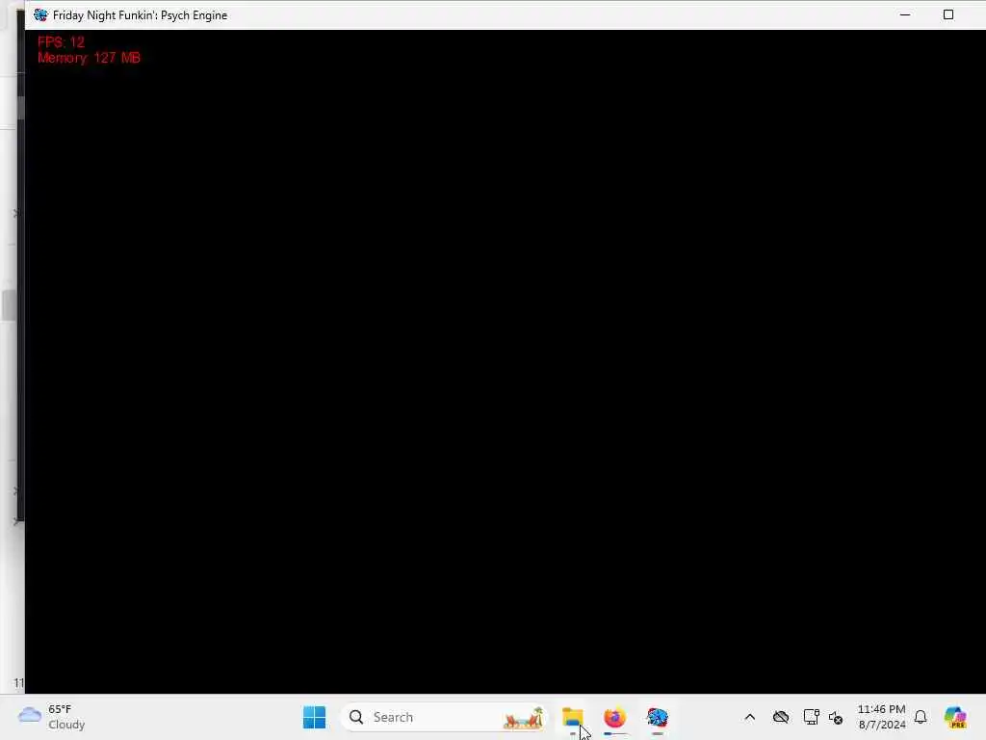This screenshot has width=986, height=740.
Task: Click the taskbar Search box
Action: tap(444, 717)
